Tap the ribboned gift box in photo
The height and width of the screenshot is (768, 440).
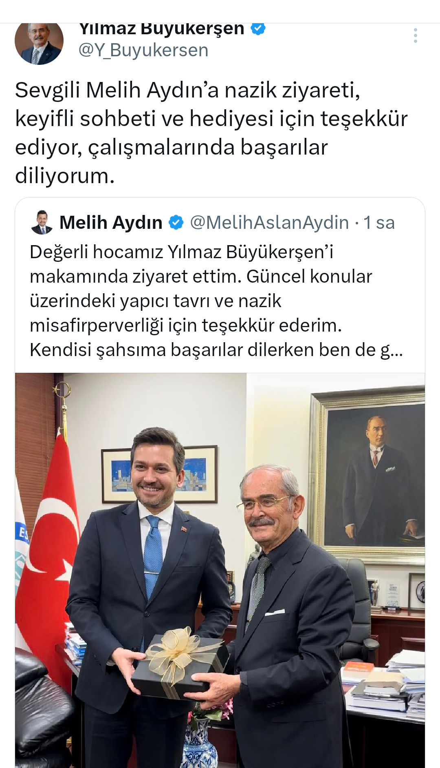tap(179, 664)
